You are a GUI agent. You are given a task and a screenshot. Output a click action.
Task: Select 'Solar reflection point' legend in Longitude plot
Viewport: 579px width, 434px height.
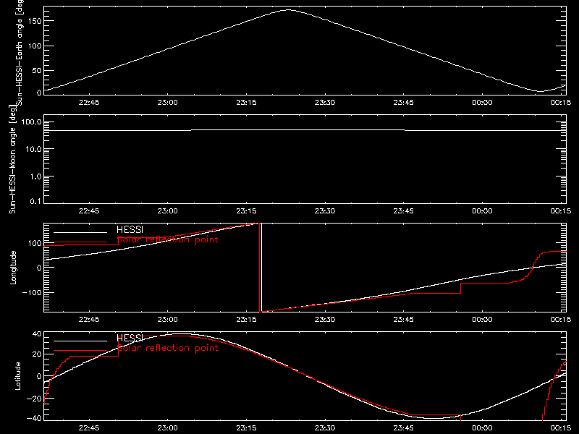(x=167, y=239)
